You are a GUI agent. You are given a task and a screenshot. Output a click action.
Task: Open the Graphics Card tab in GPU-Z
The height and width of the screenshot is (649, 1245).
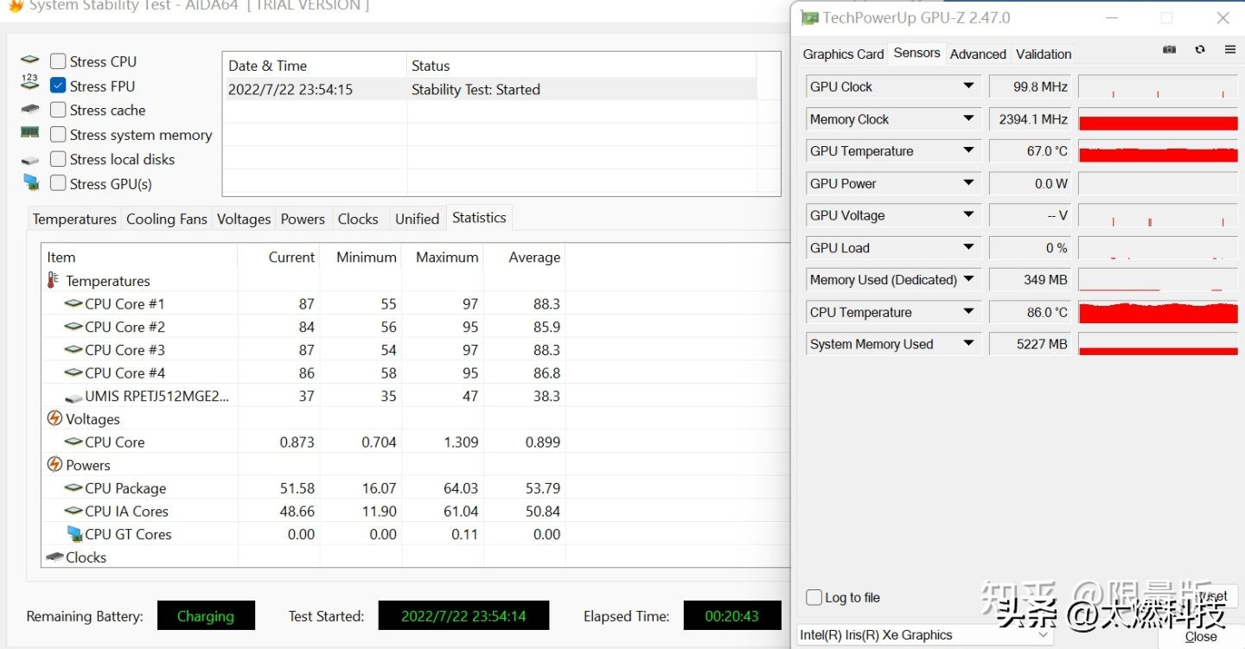[843, 54]
